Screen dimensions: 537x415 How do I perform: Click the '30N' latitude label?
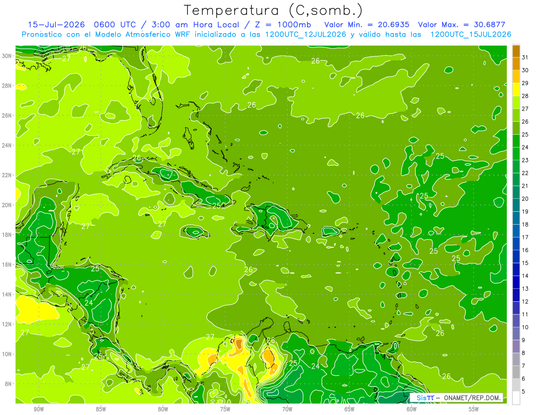coord(6,56)
